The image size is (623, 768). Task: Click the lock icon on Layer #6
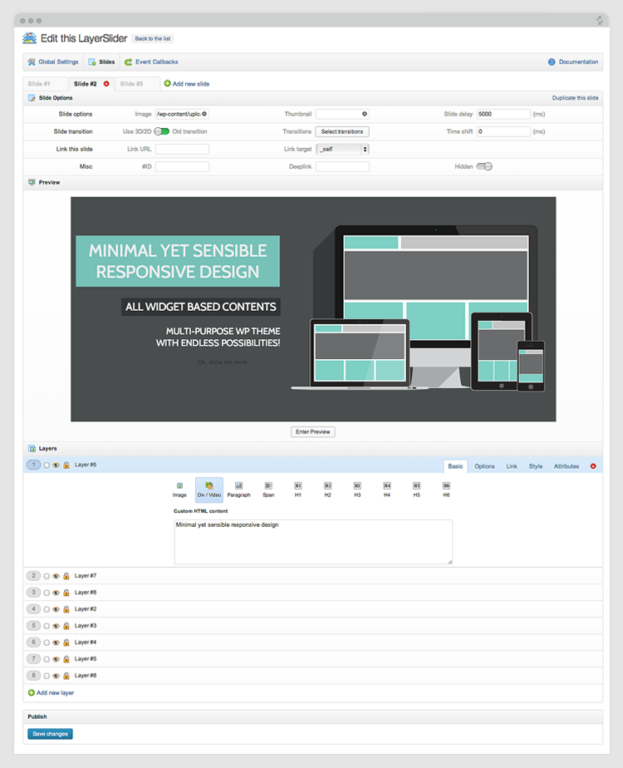[x=66, y=465]
